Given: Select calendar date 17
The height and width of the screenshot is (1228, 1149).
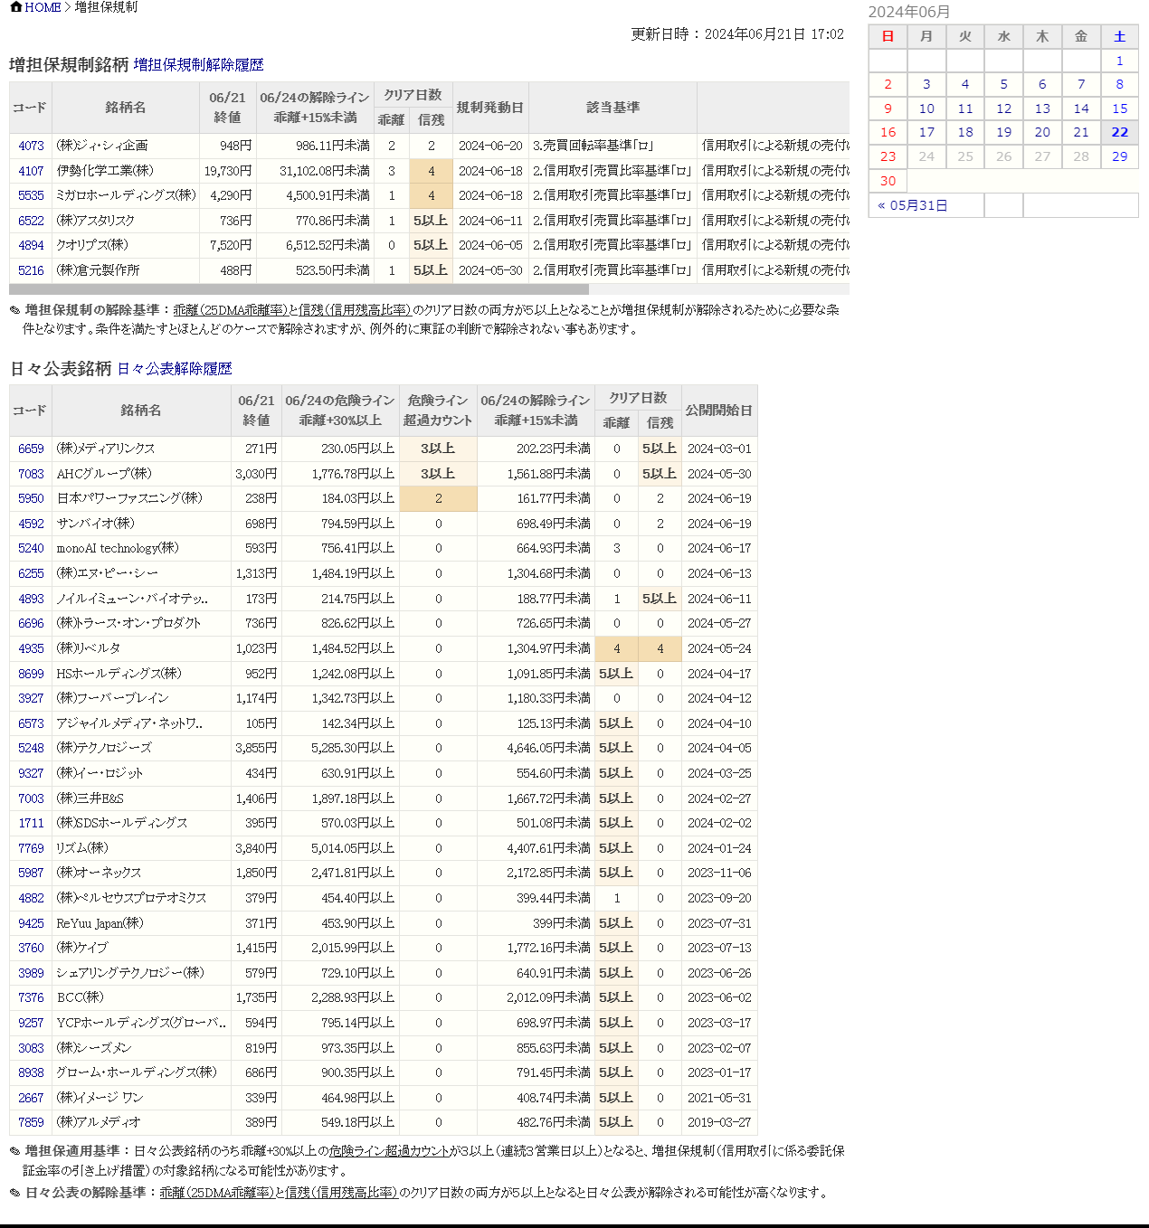Looking at the screenshot, I should (x=926, y=132).
